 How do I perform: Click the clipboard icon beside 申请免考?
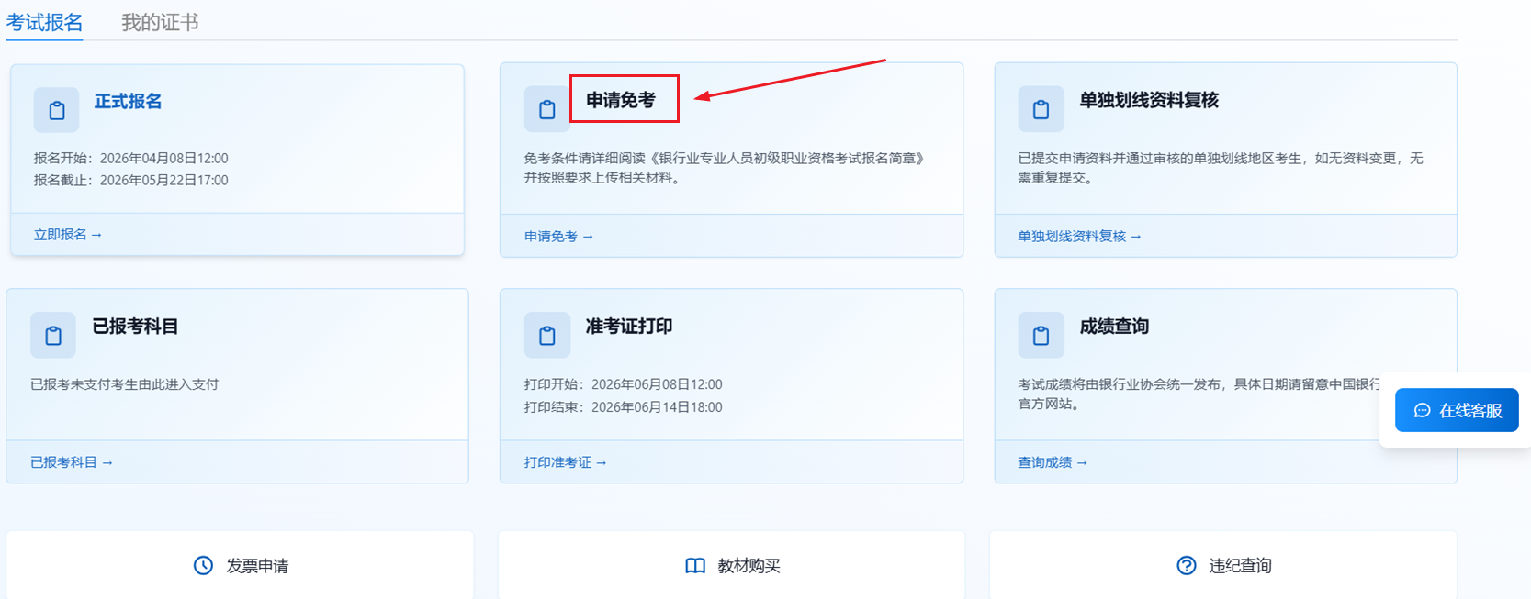pos(546,109)
